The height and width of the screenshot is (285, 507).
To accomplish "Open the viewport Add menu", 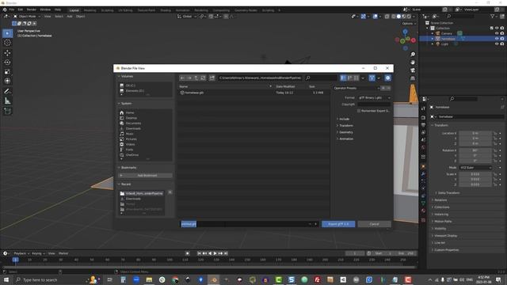I will (70, 16).
